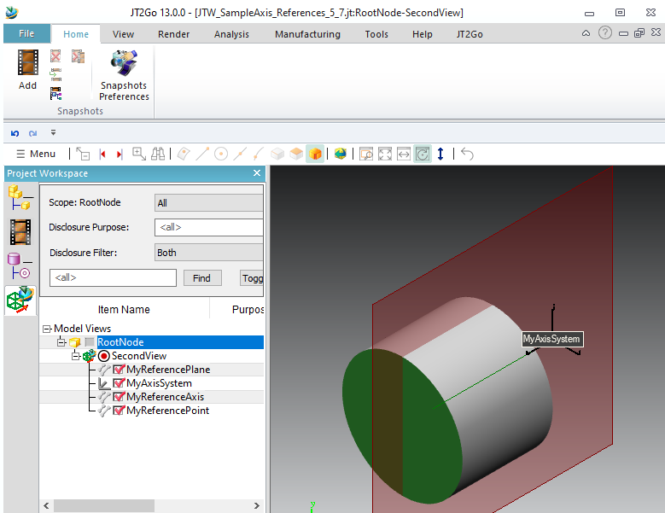Open the Menu hamburger button

tap(36, 154)
